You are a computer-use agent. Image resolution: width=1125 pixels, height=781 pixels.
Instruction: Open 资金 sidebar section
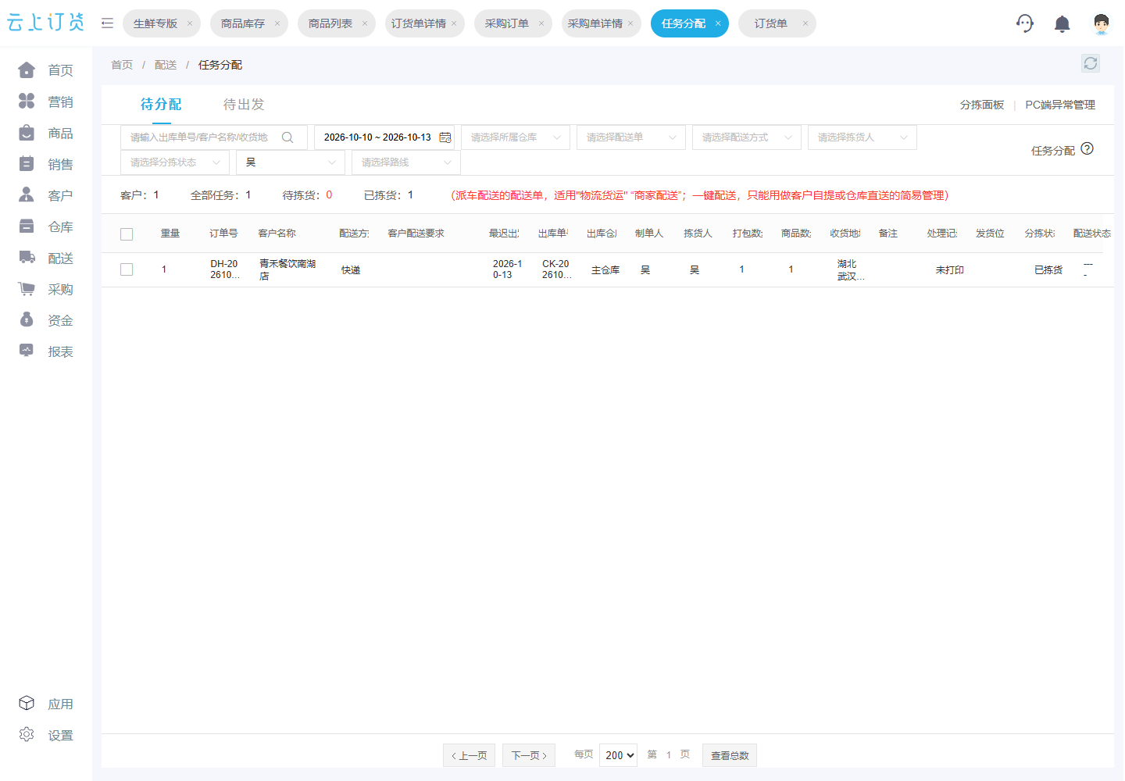(x=46, y=320)
